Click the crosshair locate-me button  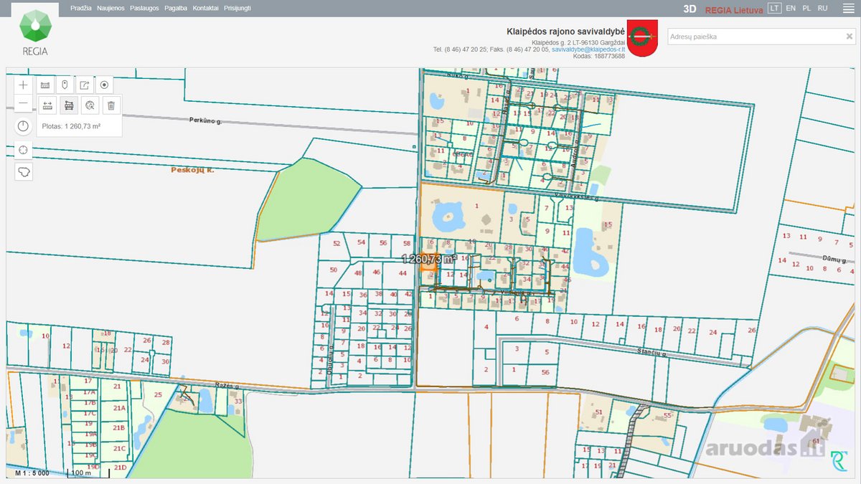click(x=24, y=150)
